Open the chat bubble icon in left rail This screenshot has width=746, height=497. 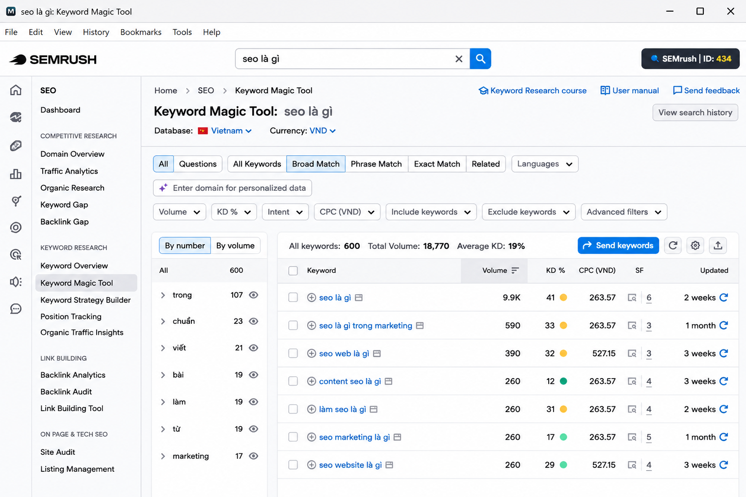(x=16, y=309)
